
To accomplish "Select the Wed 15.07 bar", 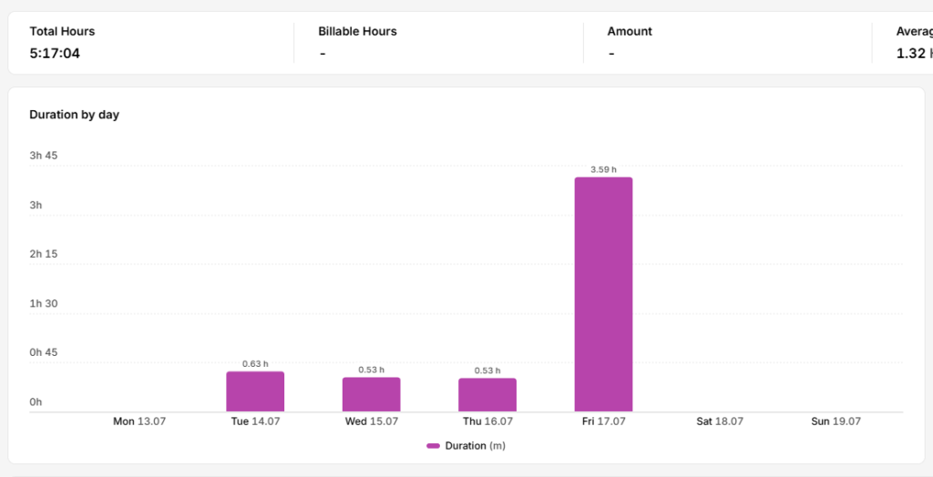I will coord(372,394).
